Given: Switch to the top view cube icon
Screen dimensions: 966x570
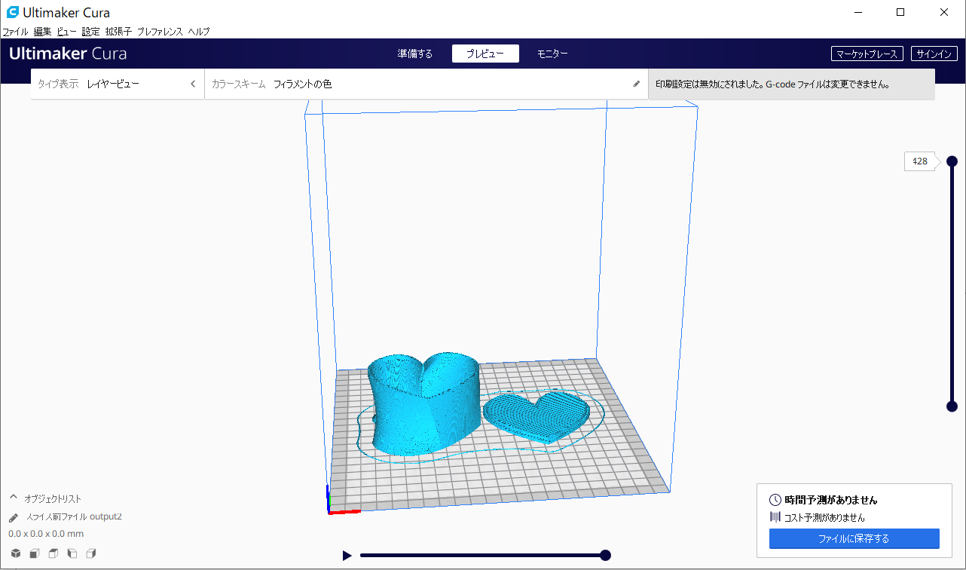Looking at the screenshot, I should [x=53, y=553].
